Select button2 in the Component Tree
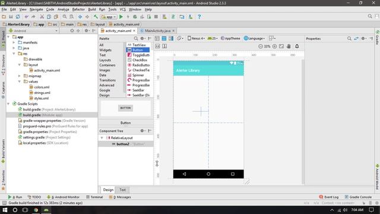The image size is (380, 214). coord(126,144)
